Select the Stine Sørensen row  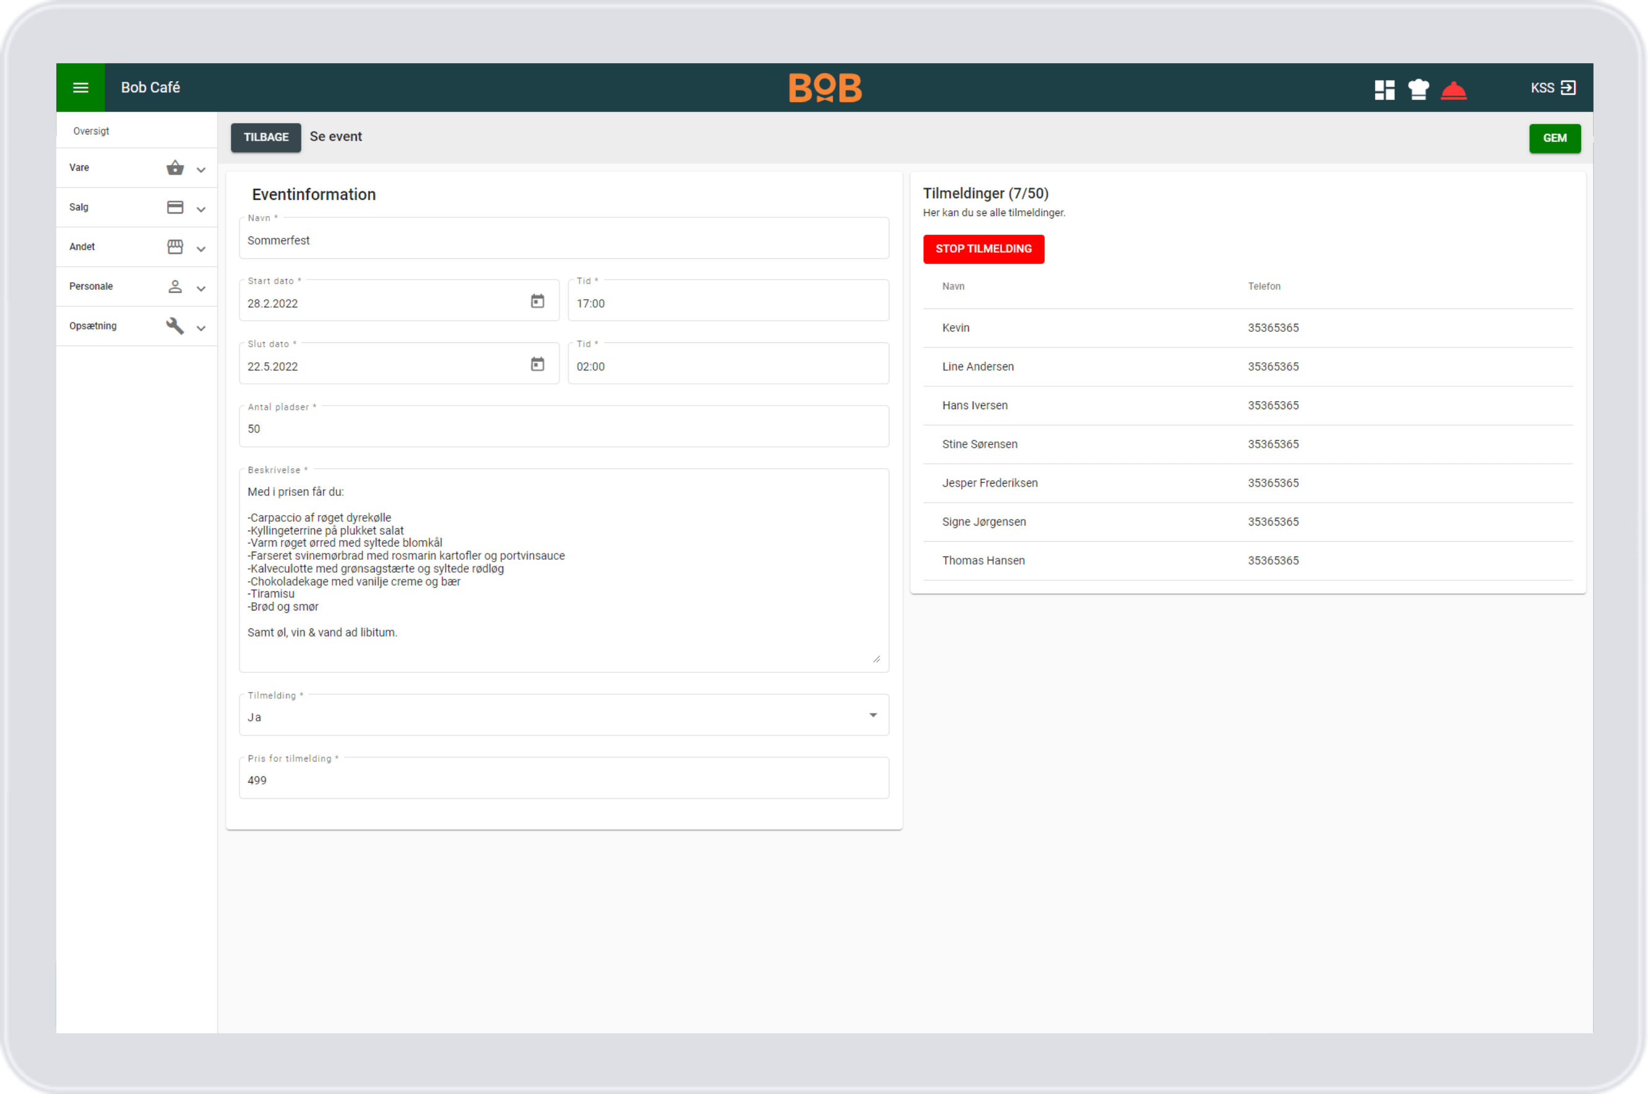tap(1248, 445)
